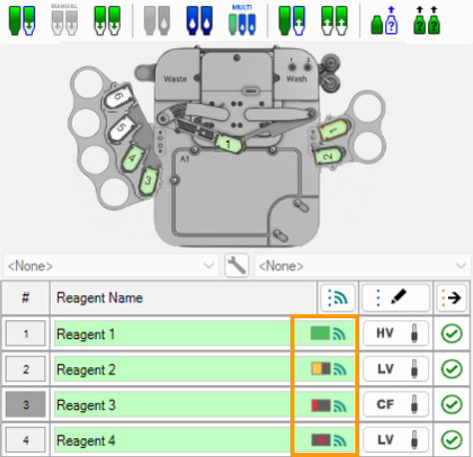
Task: Click the arrow column header button
Action: 452,297
